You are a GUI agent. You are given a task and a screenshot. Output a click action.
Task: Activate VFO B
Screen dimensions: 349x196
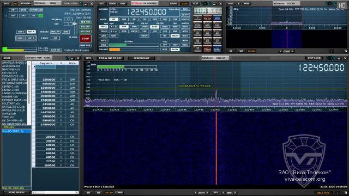[x=104, y=32]
